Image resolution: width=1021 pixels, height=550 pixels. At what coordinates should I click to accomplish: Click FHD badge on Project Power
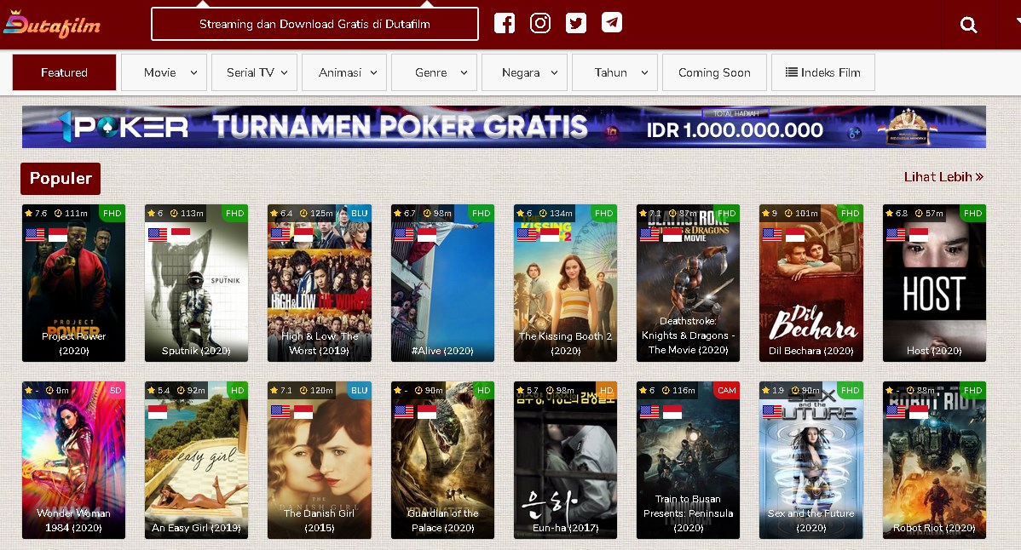[x=112, y=213]
